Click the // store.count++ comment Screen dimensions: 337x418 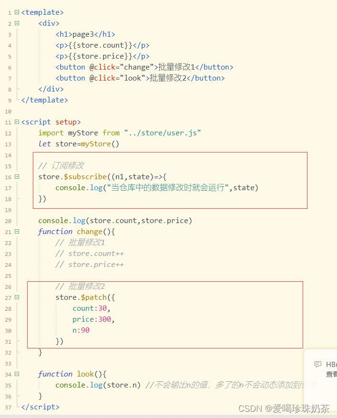point(90,254)
